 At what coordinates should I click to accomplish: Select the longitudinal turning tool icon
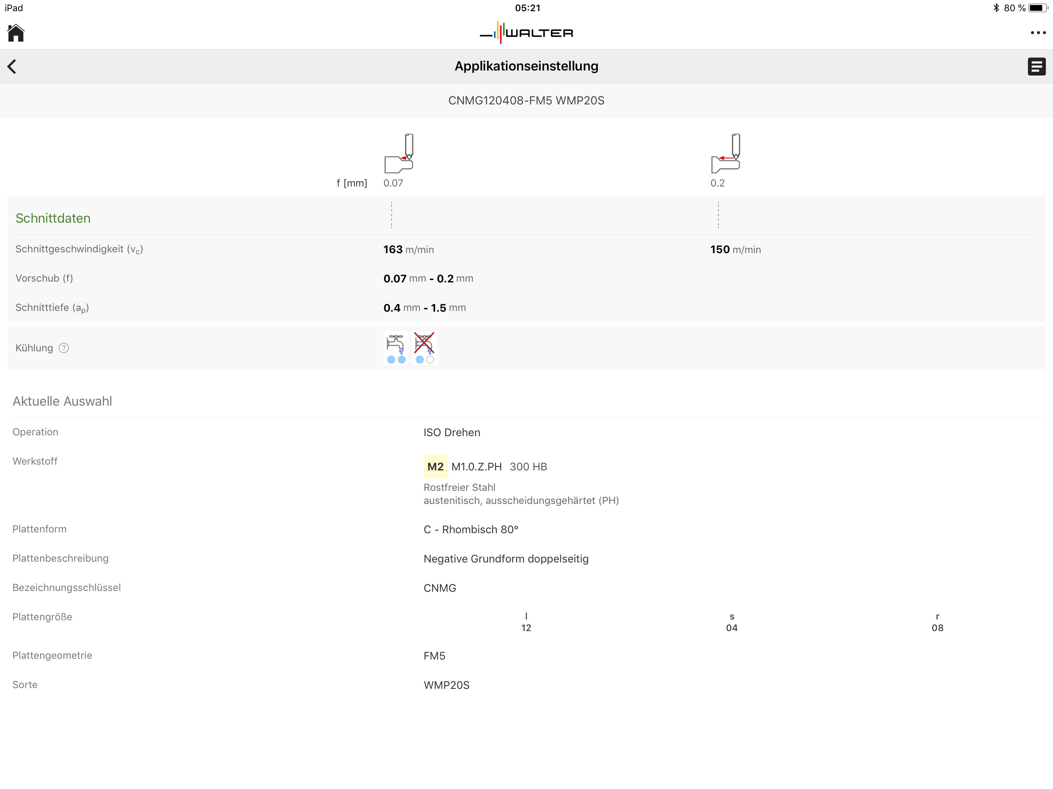click(725, 153)
